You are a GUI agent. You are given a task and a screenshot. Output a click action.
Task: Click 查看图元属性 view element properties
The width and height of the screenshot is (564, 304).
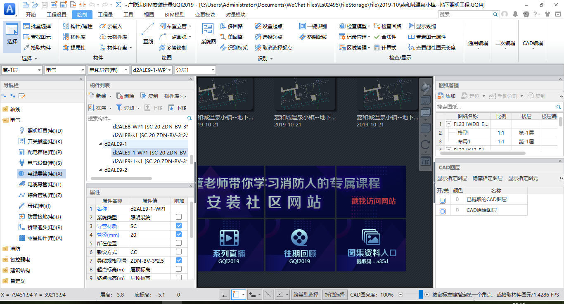[427, 37]
